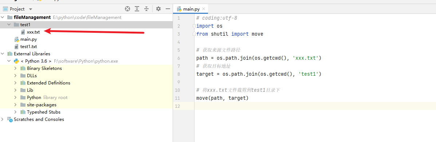Select xxx.txt in project tree
436x142 pixels.
pos(34,32)
